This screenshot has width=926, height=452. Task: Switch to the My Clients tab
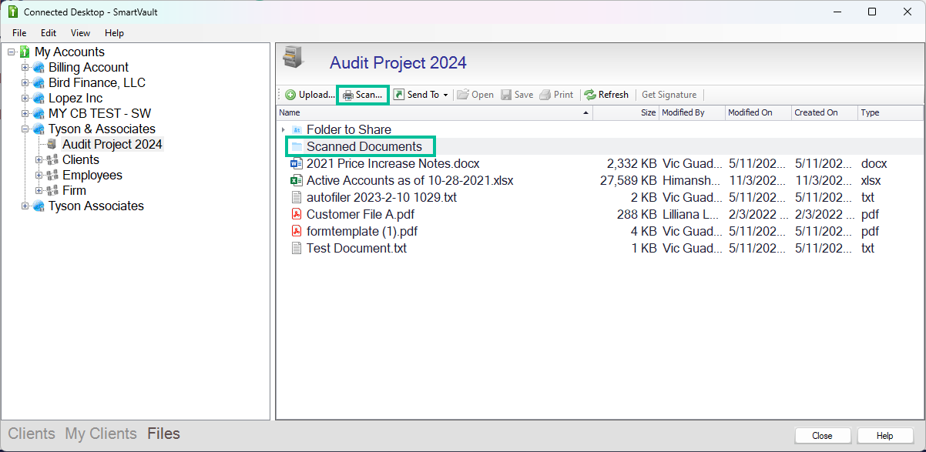pyautogui.click(x=101, y=434)
